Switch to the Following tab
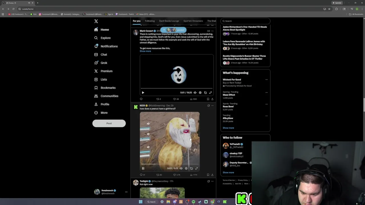Screen dimensions: 365x205 click(150, 21)
